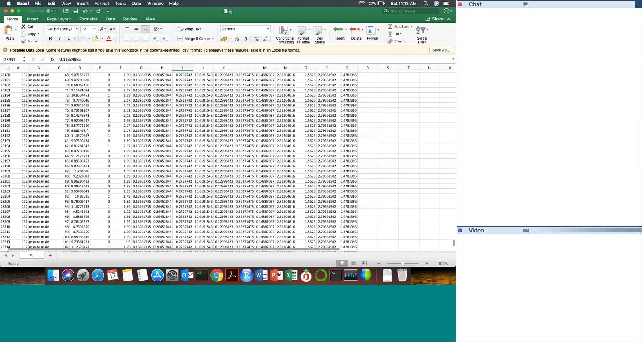Apply comma style format
Image resolution: width=642 pixels, height=342 pixels.
coord(246,39)
